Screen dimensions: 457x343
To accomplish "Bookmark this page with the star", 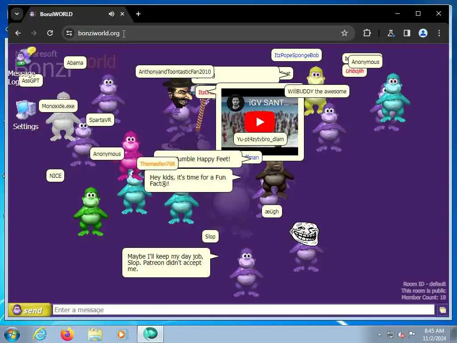I will pos(344,33).
